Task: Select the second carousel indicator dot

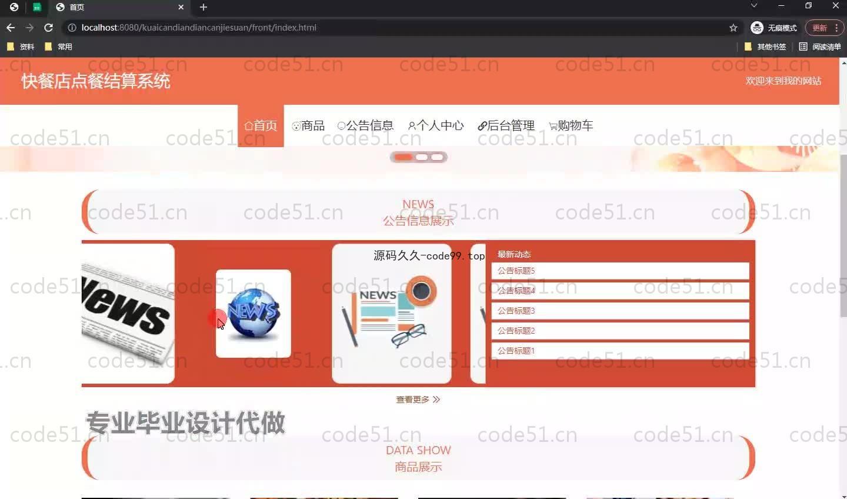Action: [x=422, y=157]
